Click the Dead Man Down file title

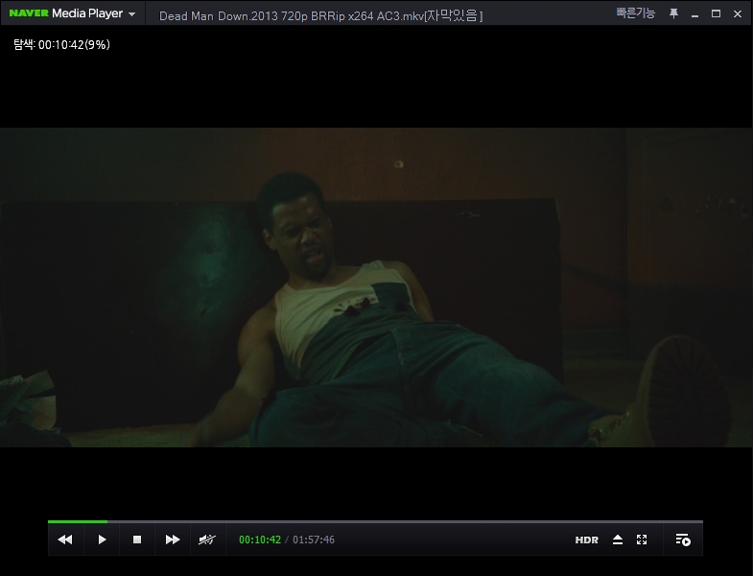tap(320, 16)
